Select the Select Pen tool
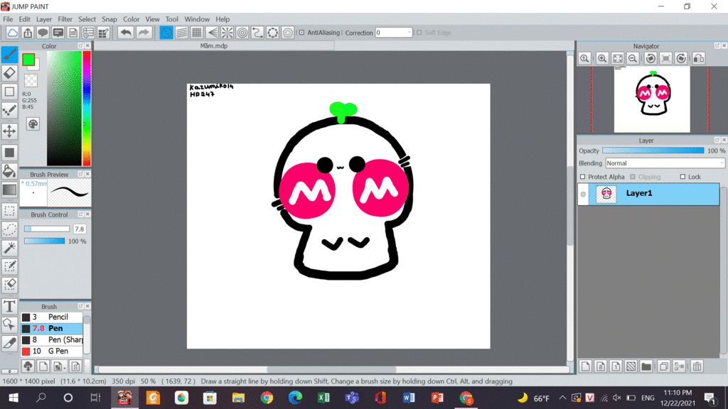Screen dimensions: 728x409 point(10,267)
